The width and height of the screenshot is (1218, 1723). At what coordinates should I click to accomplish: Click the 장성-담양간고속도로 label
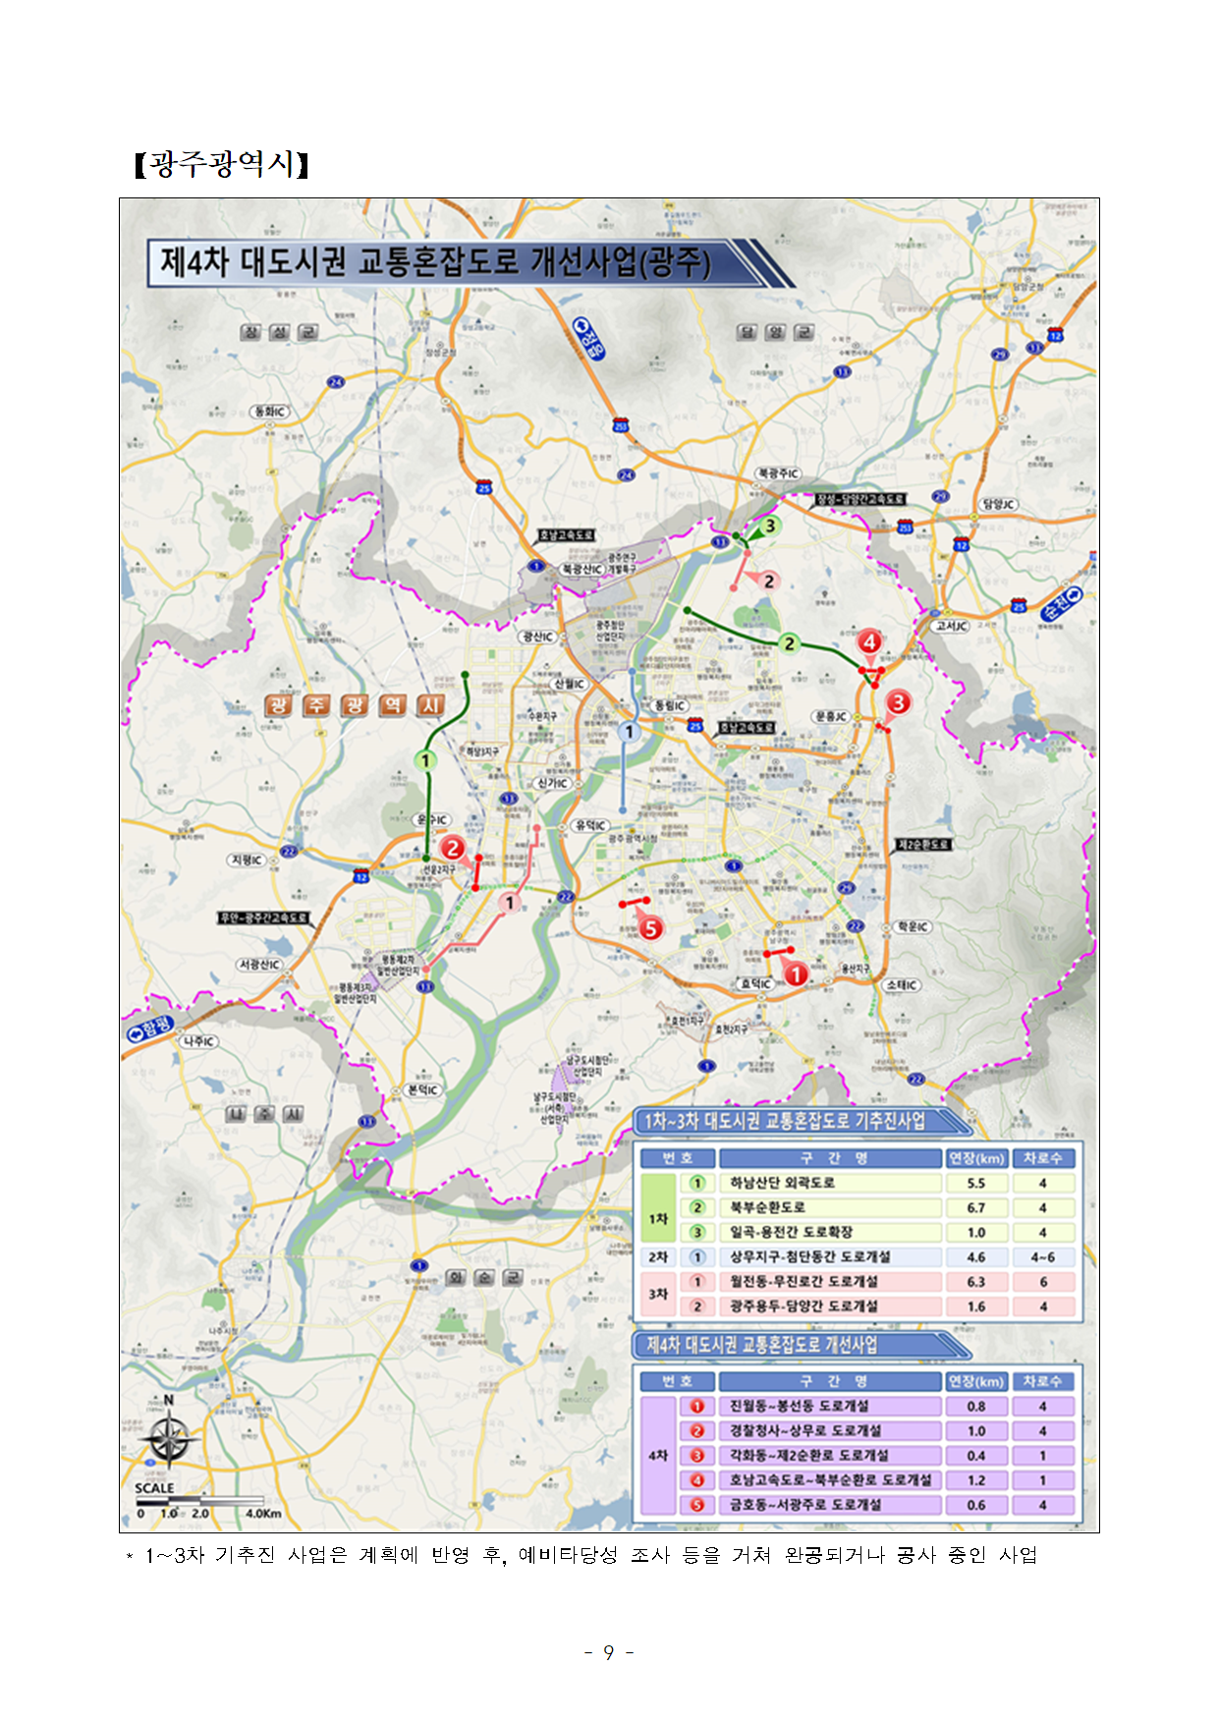click(860, 499)
